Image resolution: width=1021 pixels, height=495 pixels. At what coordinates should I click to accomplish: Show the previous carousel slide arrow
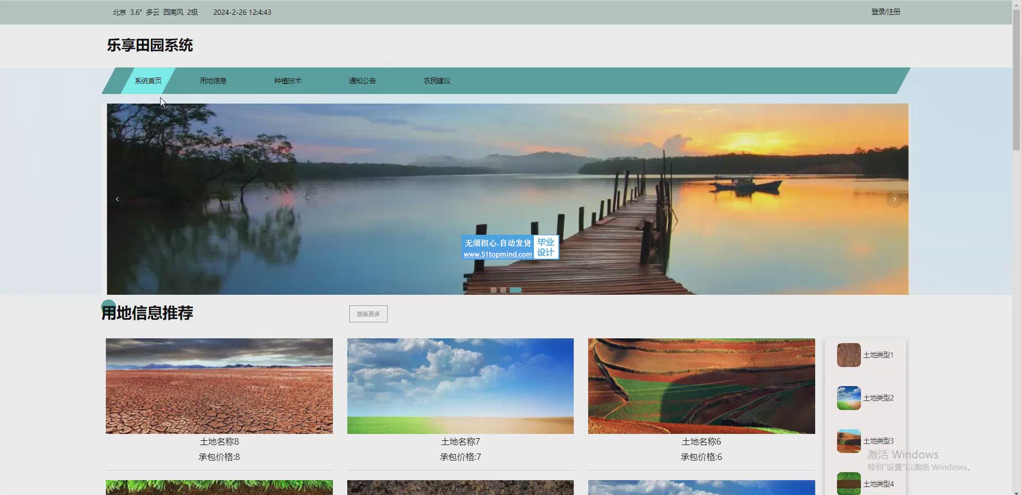[x=118, y=199]
